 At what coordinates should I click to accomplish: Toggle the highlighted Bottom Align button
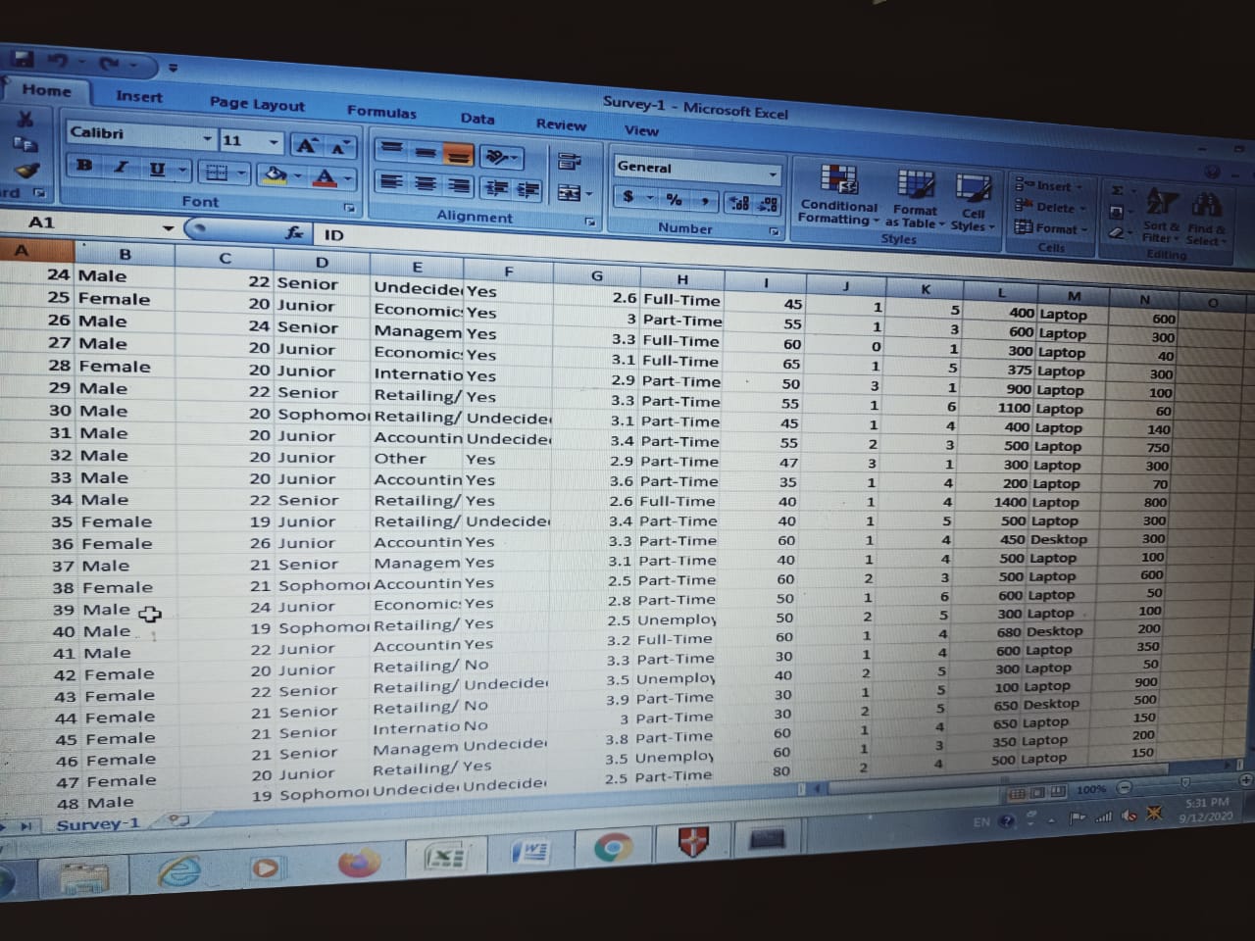tap(458, 154)
